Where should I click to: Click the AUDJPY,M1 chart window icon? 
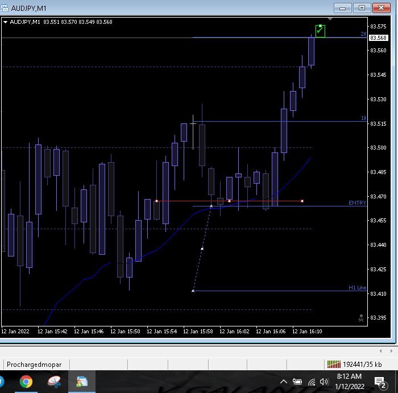(x=5, y=8)
